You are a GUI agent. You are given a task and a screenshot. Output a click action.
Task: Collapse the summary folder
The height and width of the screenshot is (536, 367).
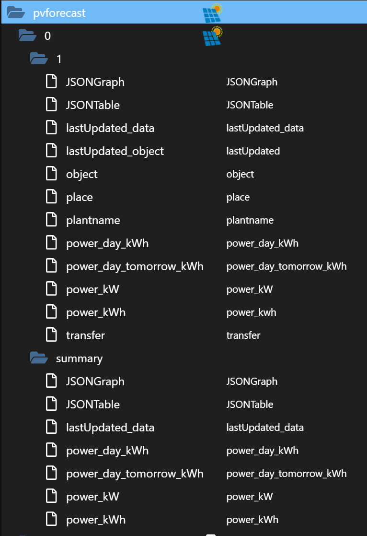(39, 358)
